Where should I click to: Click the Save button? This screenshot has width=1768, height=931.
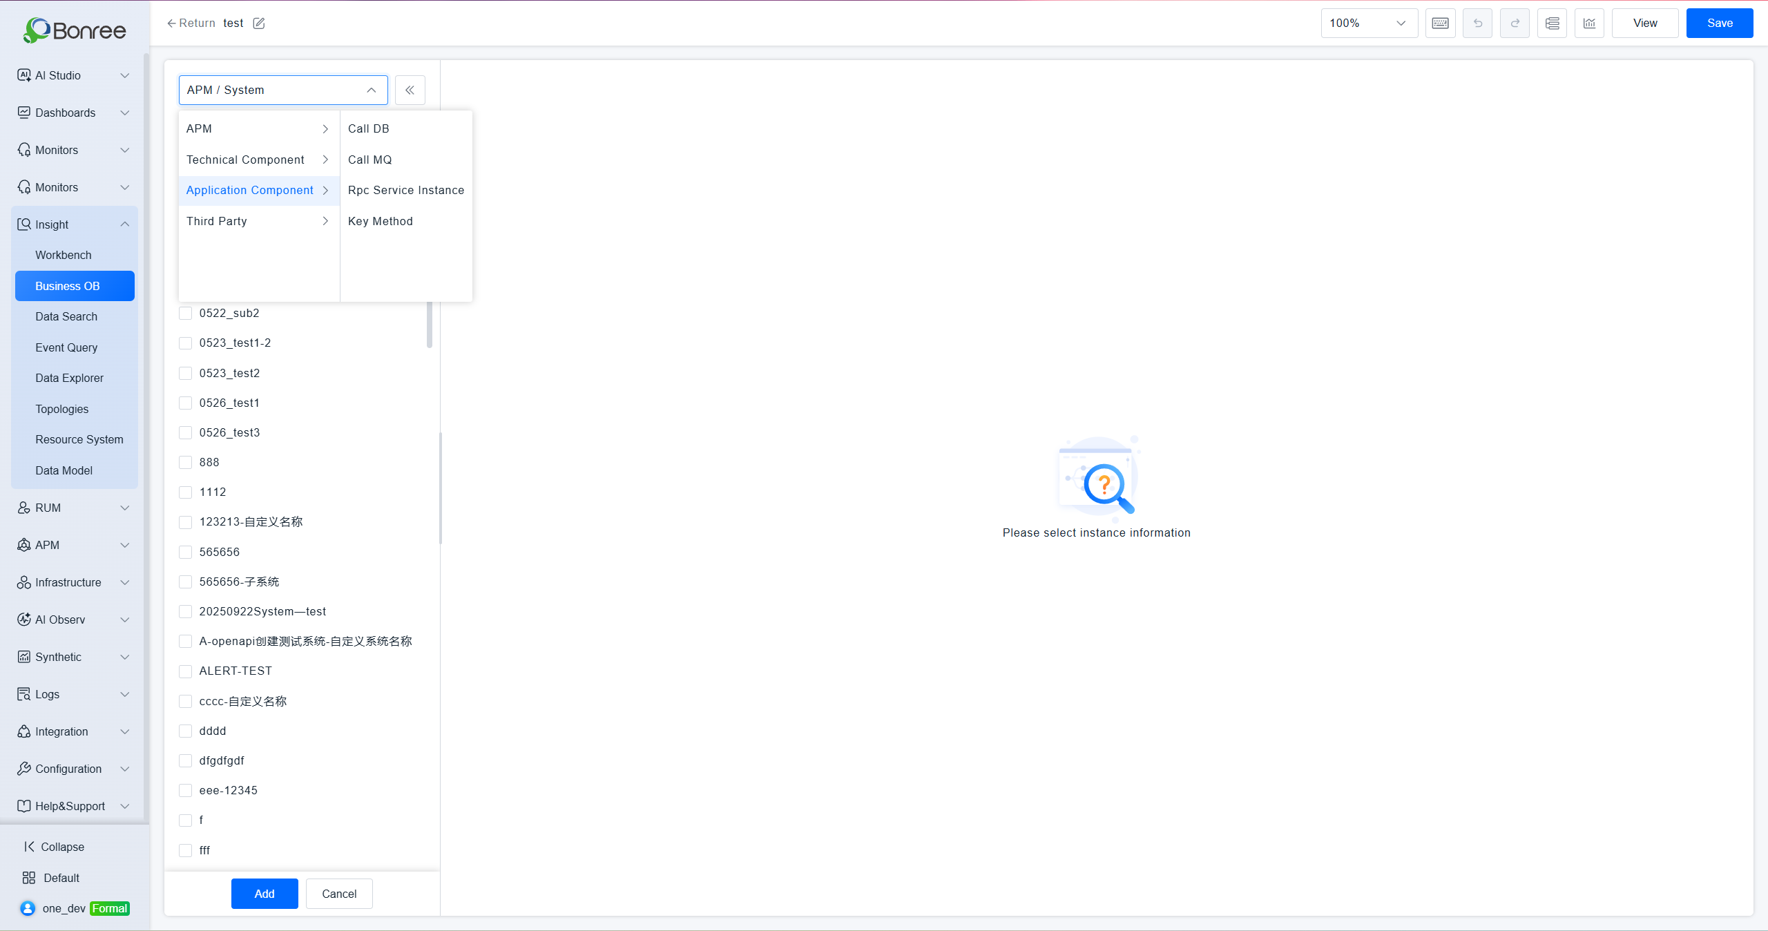coord(1720,23)
